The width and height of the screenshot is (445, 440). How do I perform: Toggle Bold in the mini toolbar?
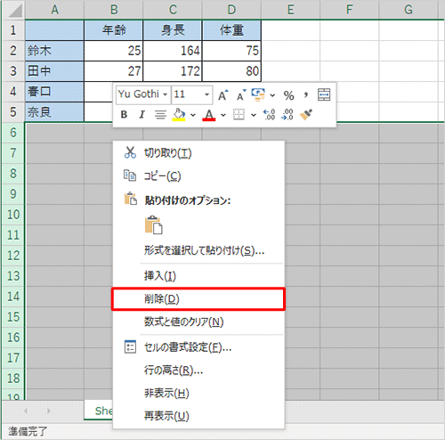click(124, 114)
